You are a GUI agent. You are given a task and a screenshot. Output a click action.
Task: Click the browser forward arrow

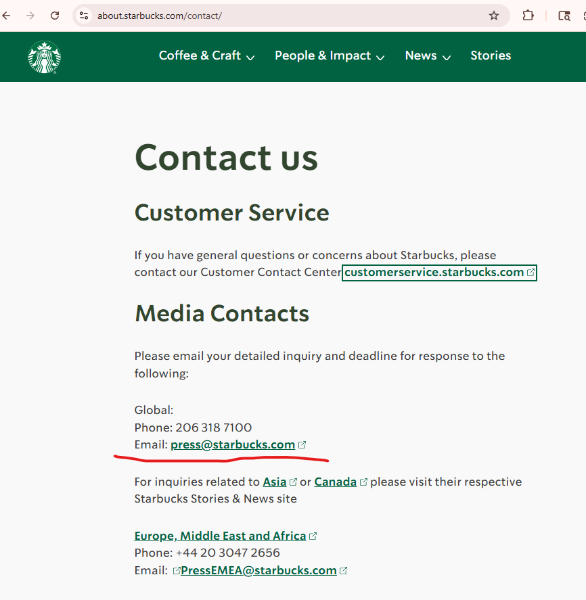click(x=30, y=16)
